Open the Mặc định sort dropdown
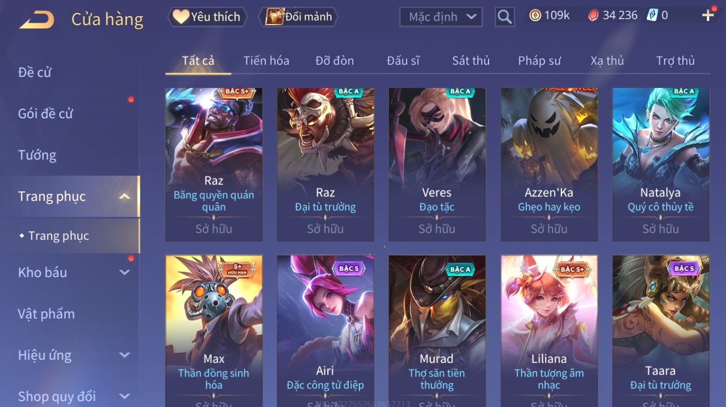The height and width of the screenshot is (407, 726). (441, 17)
